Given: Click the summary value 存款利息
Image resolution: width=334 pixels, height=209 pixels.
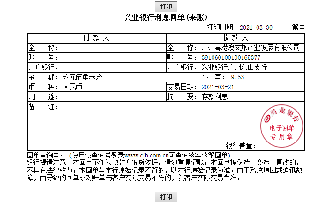Looking at the screenshot, I should tap(214, 97).
